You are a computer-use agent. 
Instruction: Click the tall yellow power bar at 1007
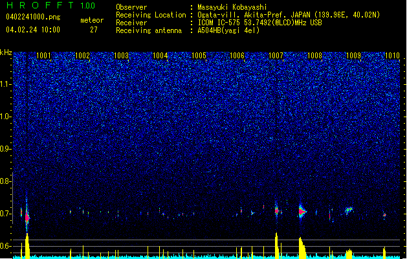pos(277,245)
